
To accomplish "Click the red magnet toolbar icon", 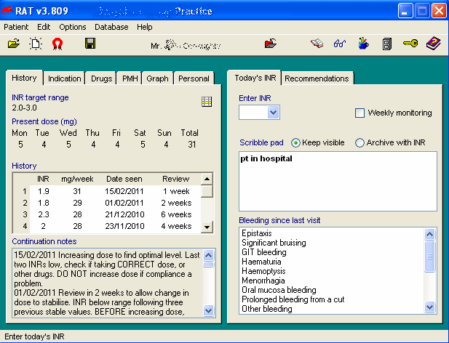I will point(57,44).
